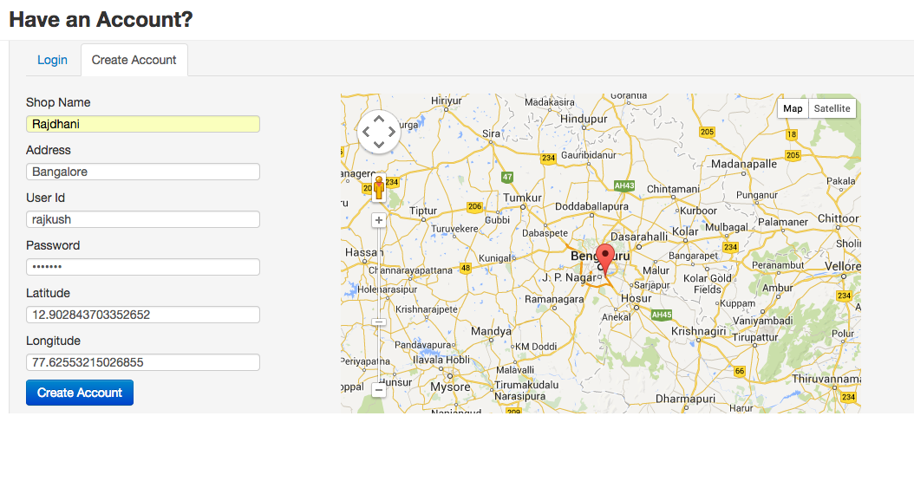Click the AH45 highway shield on the map
Screen dimensions: 914x481
[662, 315]
